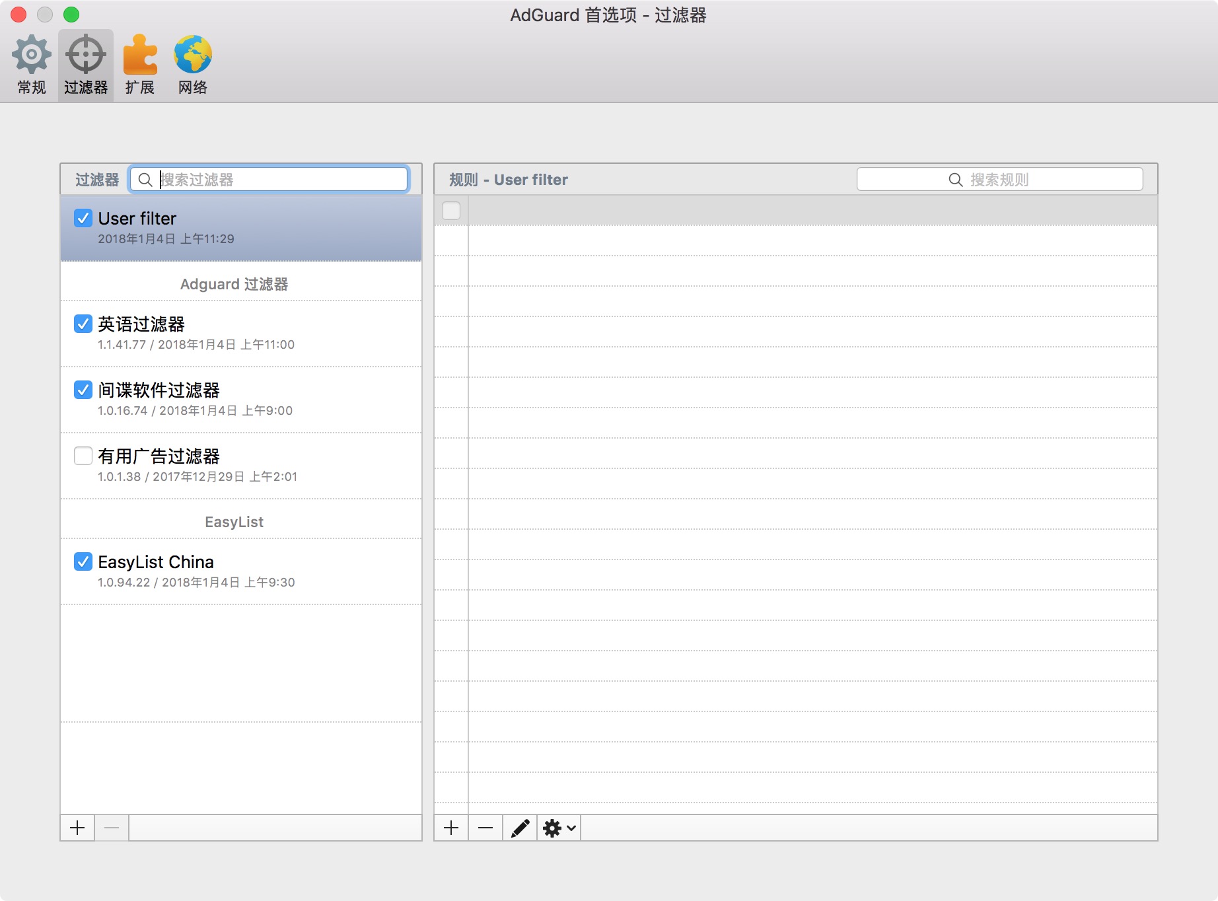Open the 扩展 extensions tab
Screen dimensions: 1218x901
[x=140, y=65]
